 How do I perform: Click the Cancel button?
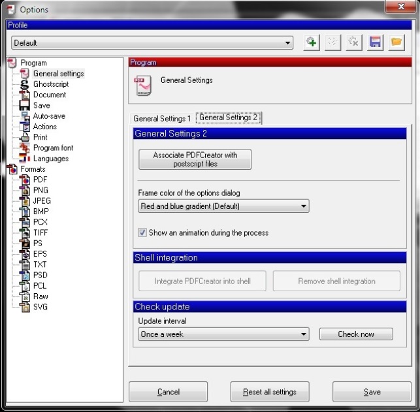pos(169,392)
